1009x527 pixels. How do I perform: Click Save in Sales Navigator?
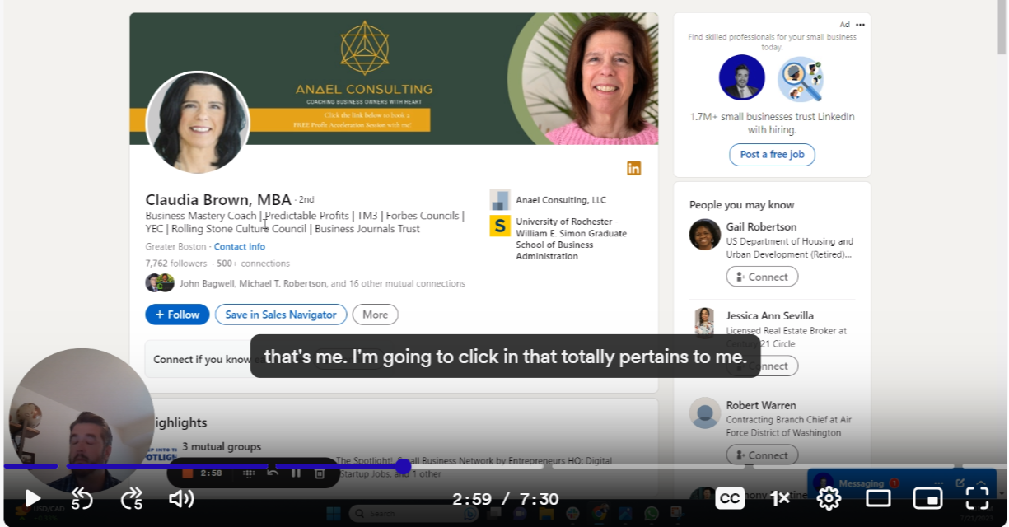[x=281, y=315]
